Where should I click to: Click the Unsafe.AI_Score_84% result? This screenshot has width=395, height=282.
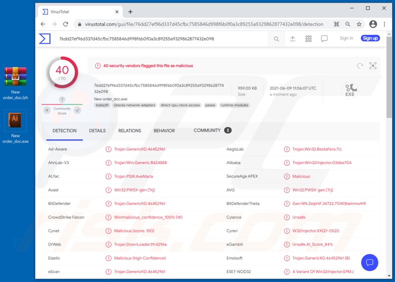pyautogui.click(x=312, y=244)
